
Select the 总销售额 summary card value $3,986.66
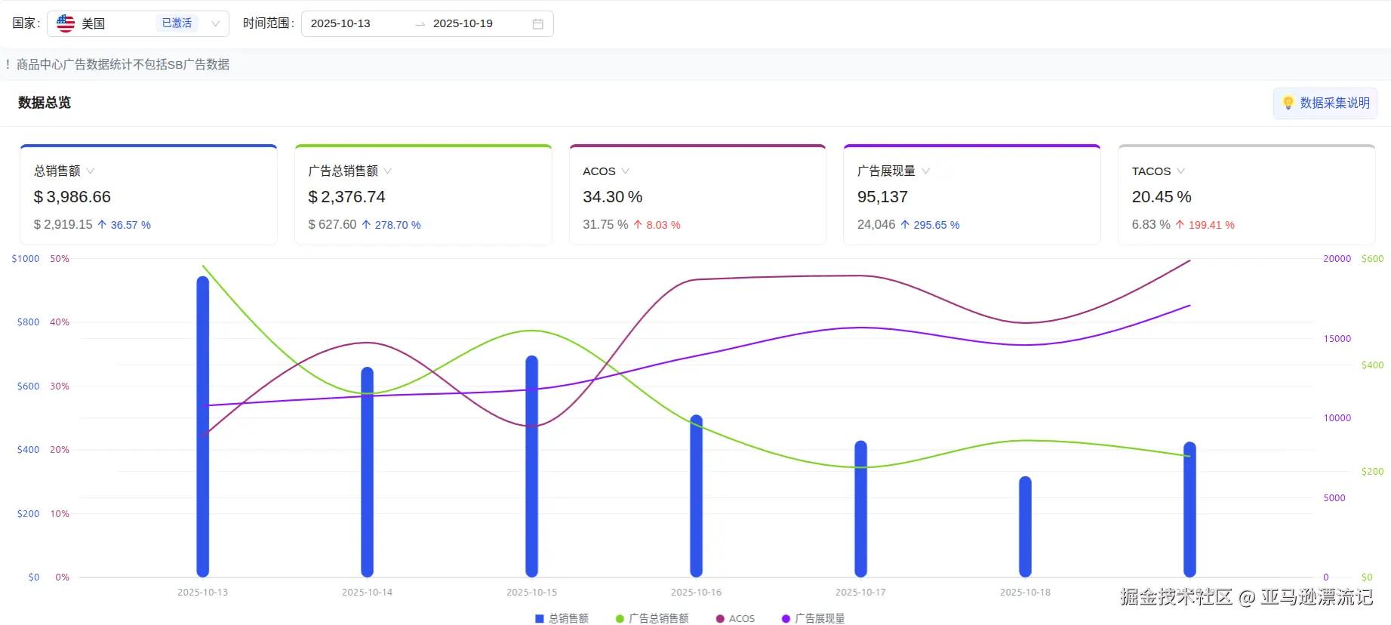[72, 197]
